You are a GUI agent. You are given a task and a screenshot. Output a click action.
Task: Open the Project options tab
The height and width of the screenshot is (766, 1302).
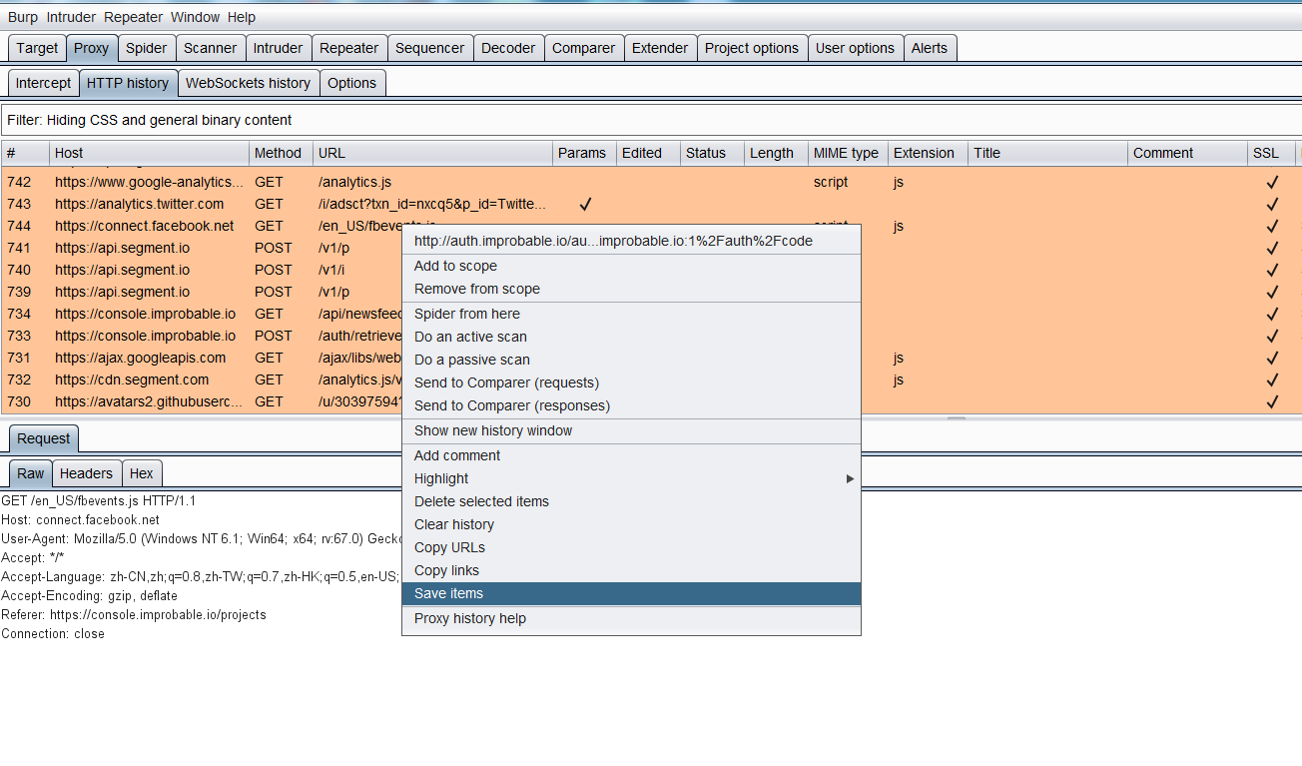[x=752, y=48]
